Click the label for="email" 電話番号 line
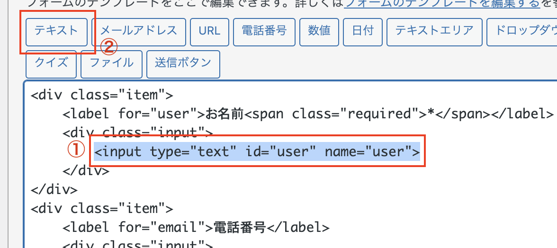557x248 pixels. pos(196,228)
